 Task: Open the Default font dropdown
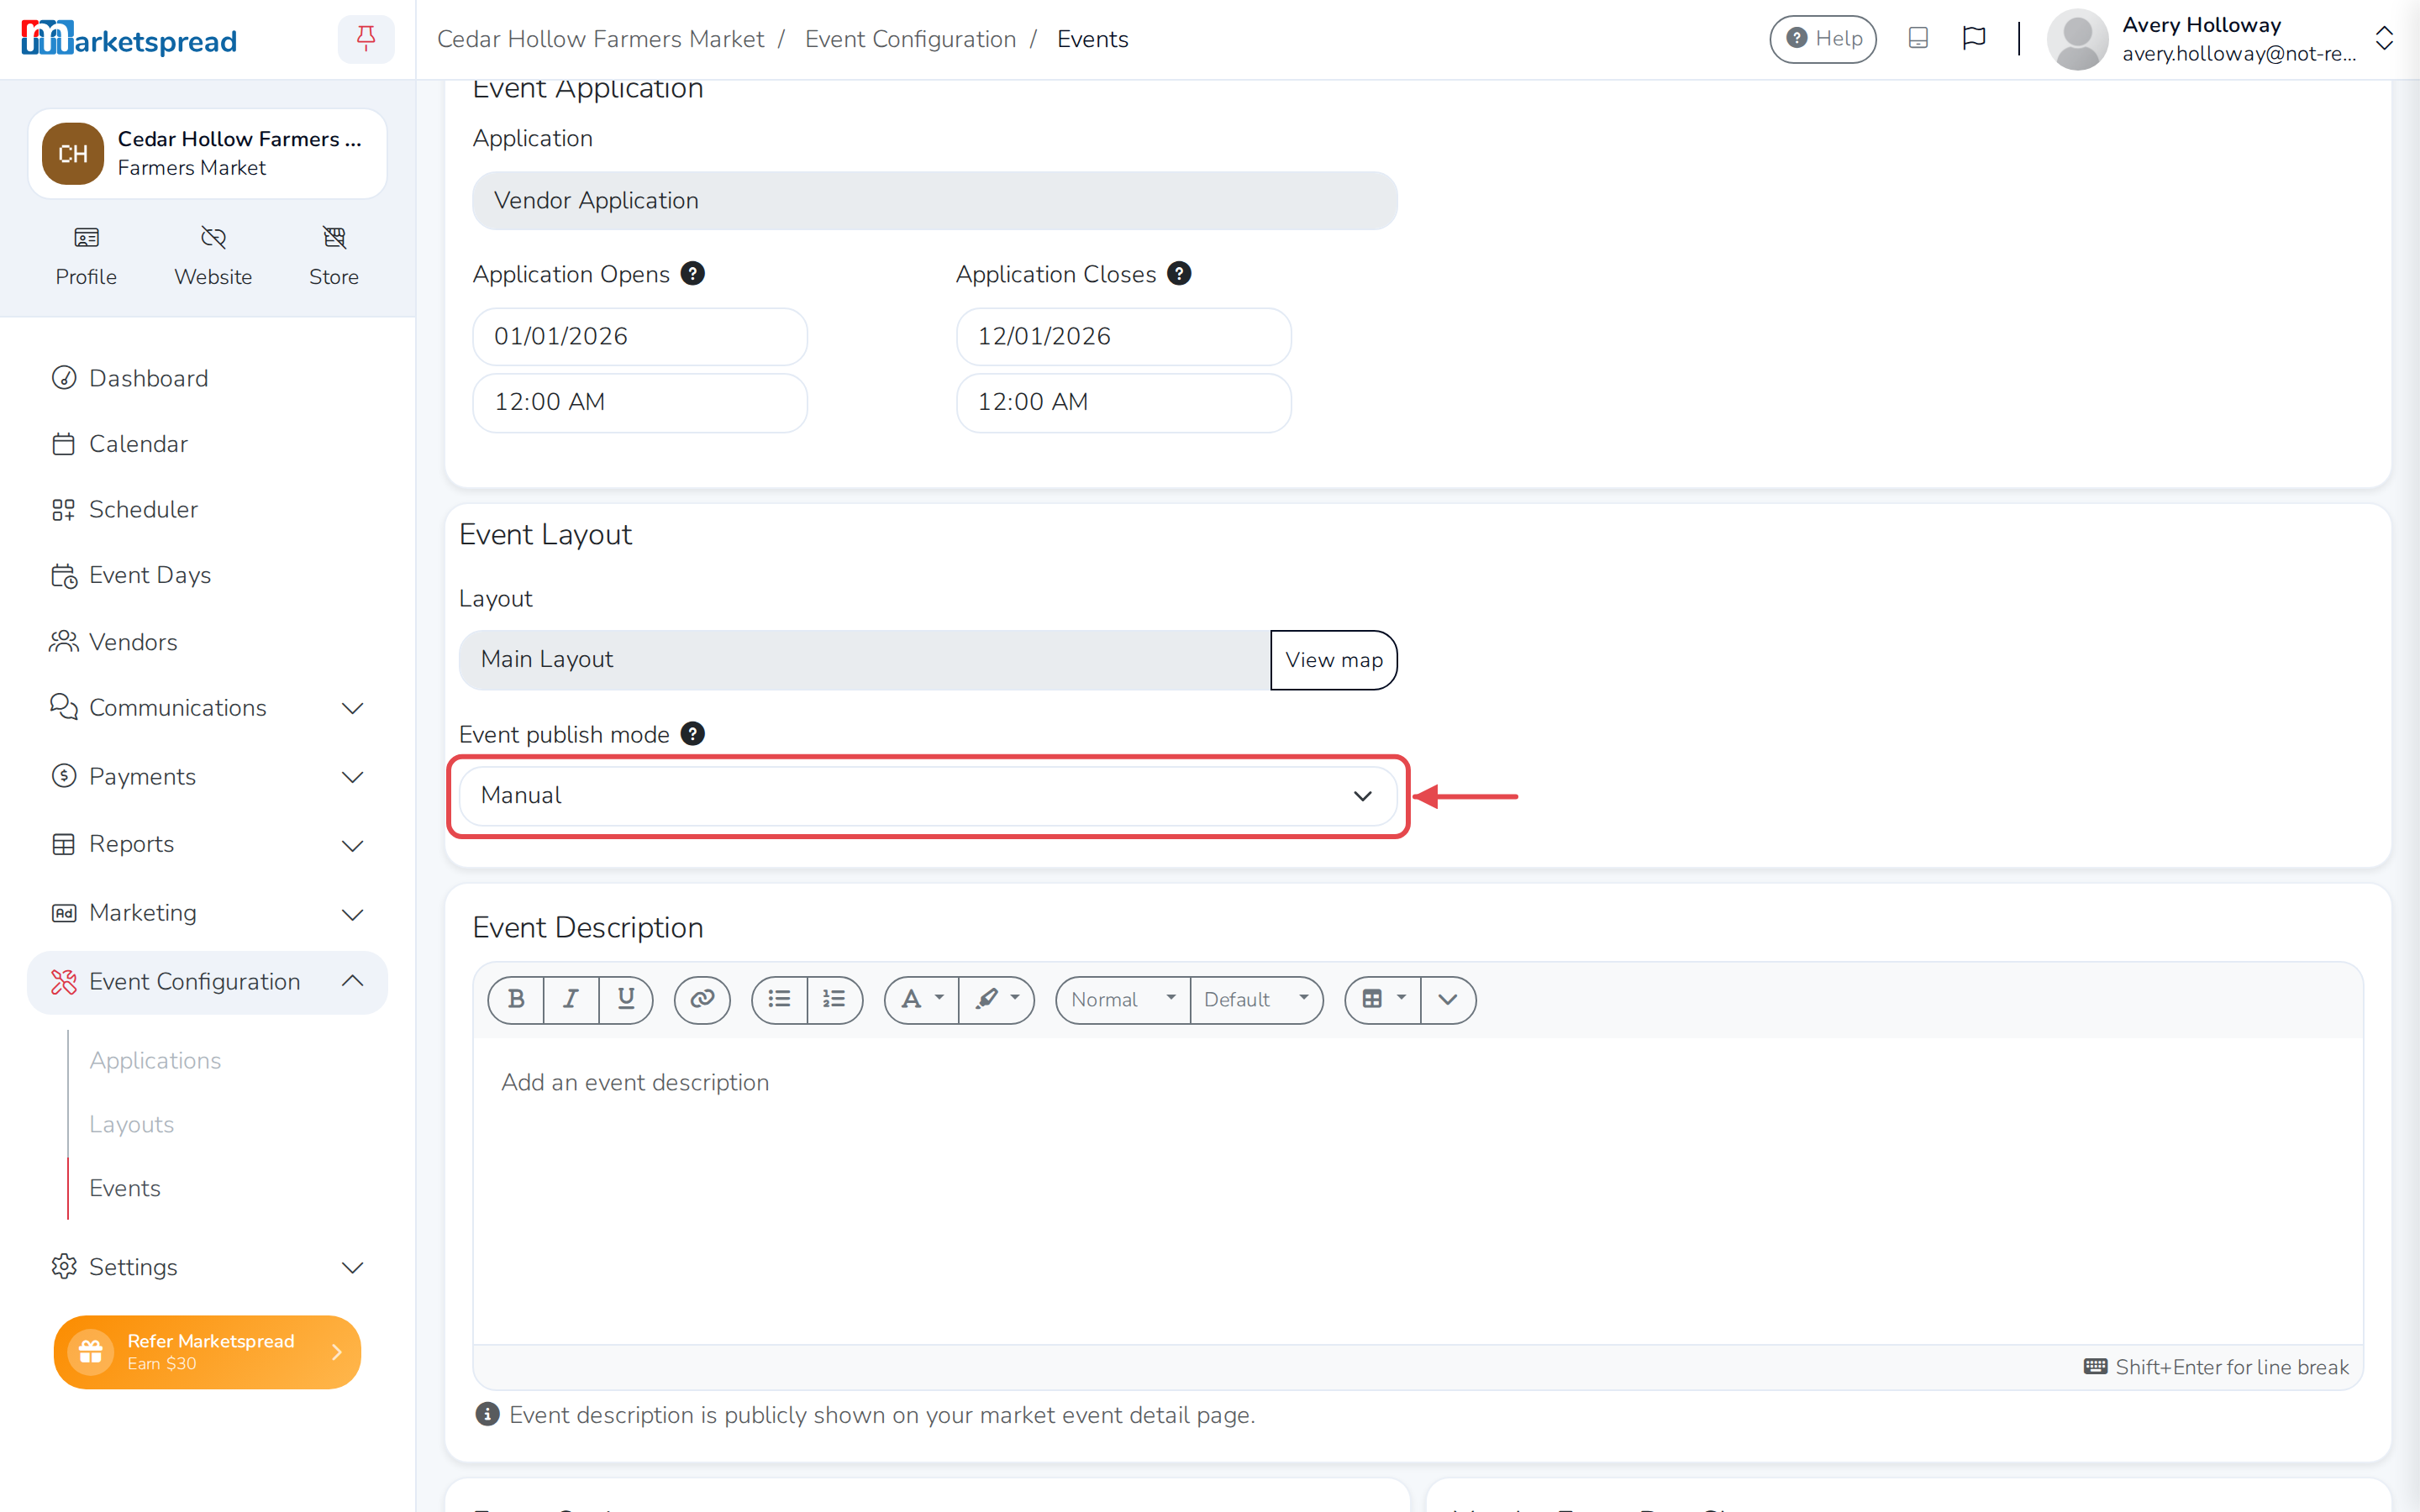[x=1256, y=999]
